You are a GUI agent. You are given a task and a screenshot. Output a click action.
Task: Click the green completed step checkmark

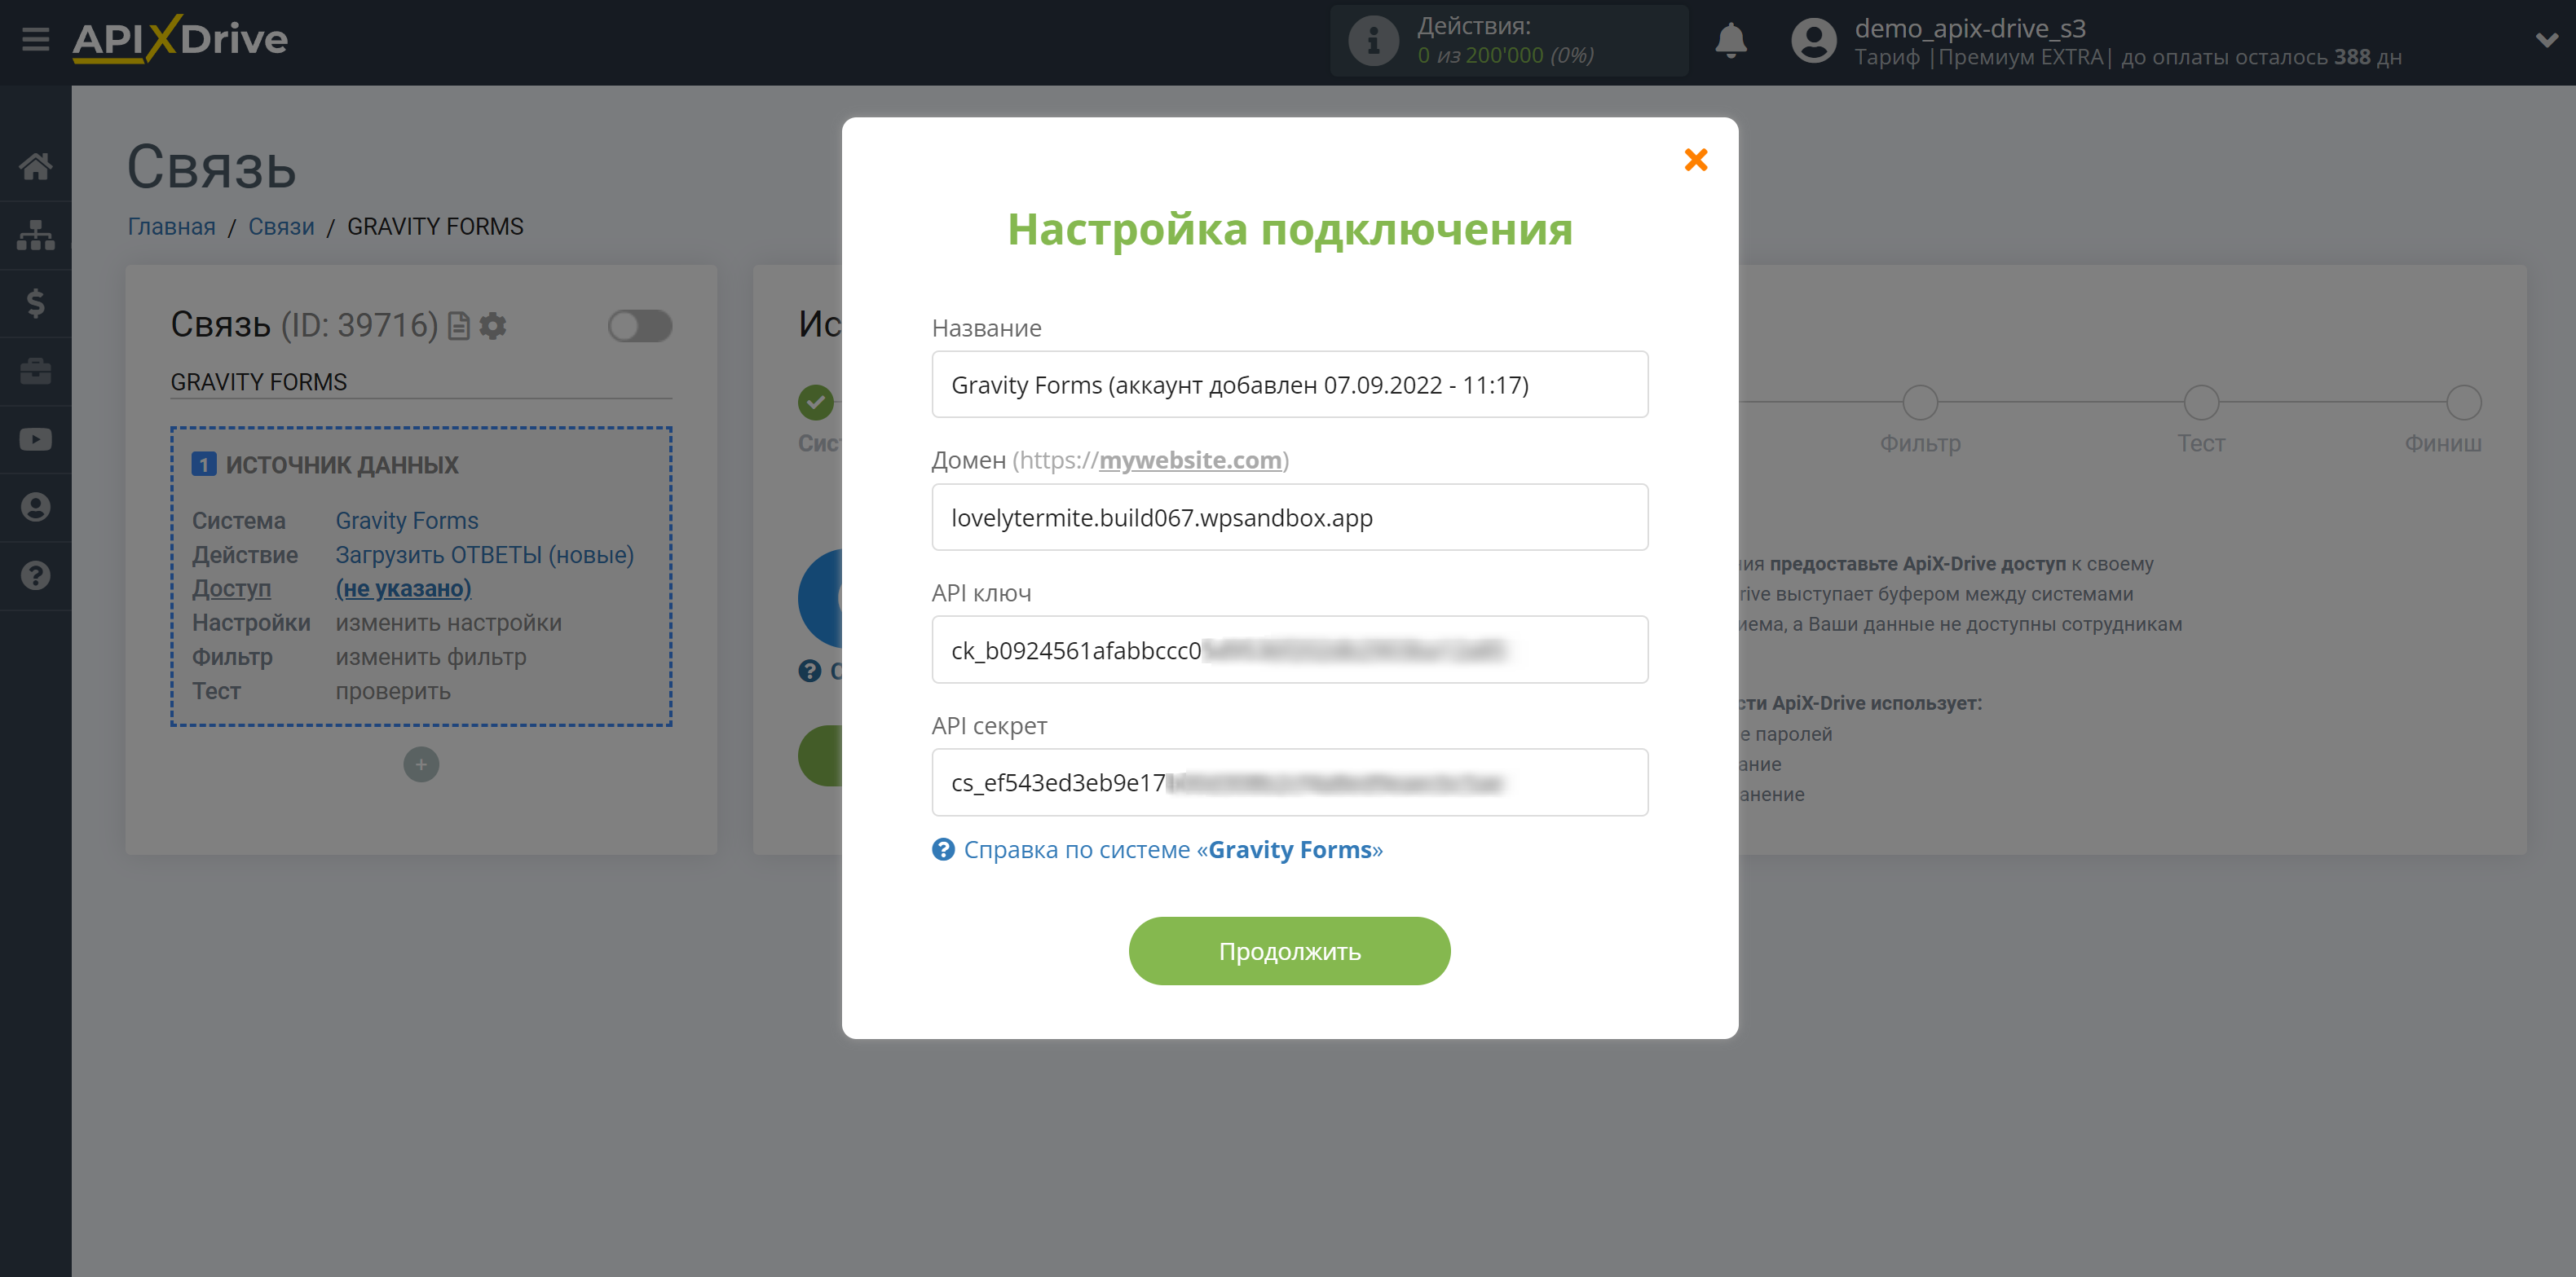point(816,403)
